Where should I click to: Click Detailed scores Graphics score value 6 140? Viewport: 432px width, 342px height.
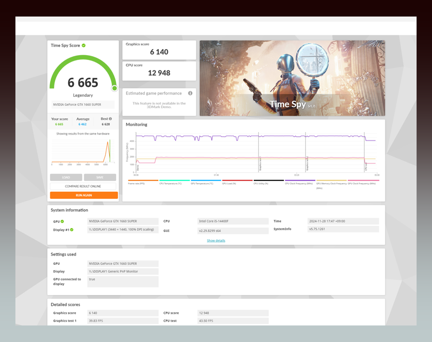tap(123, 313)
